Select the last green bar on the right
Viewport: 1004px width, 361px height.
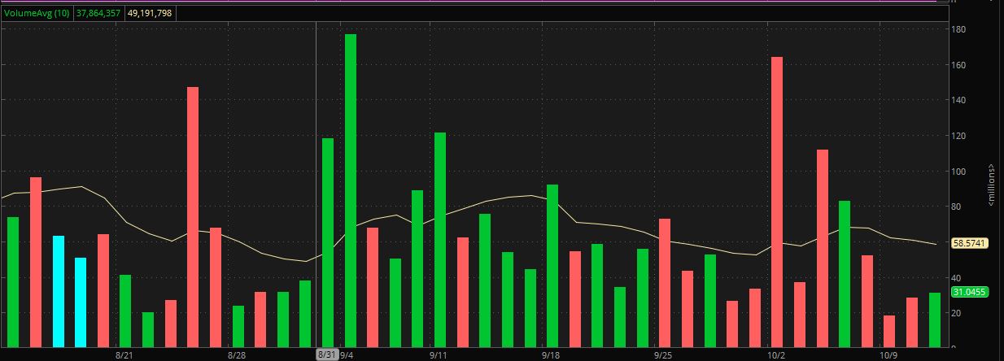coord(935,320)
